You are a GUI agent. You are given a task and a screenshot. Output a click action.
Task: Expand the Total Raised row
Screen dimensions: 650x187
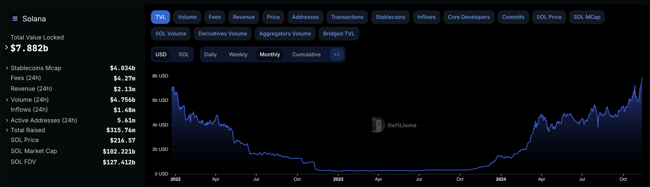[x=7, y=130]
